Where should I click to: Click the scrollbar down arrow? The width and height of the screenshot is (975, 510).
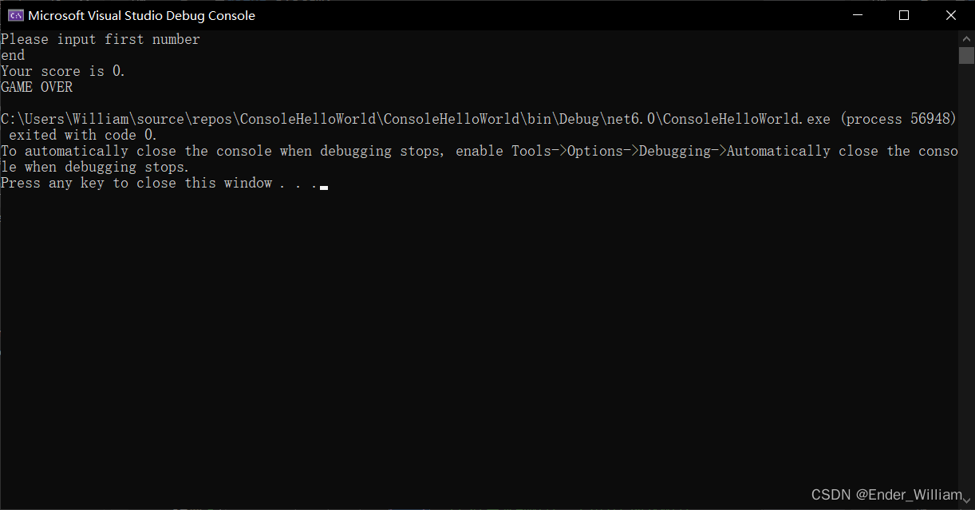[966, 501]
